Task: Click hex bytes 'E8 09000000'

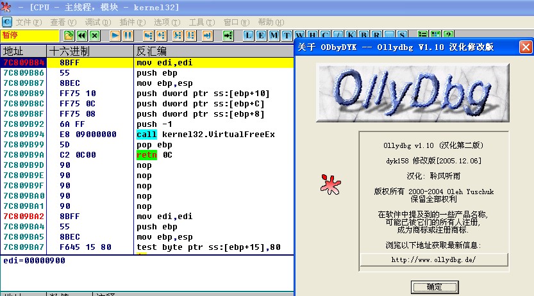Action: coord(88,135)
